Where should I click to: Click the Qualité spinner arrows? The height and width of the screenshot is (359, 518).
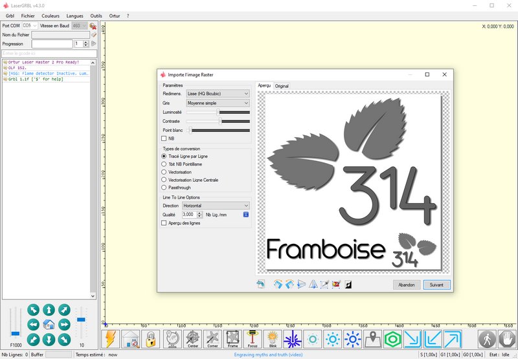tap(199, 215)
